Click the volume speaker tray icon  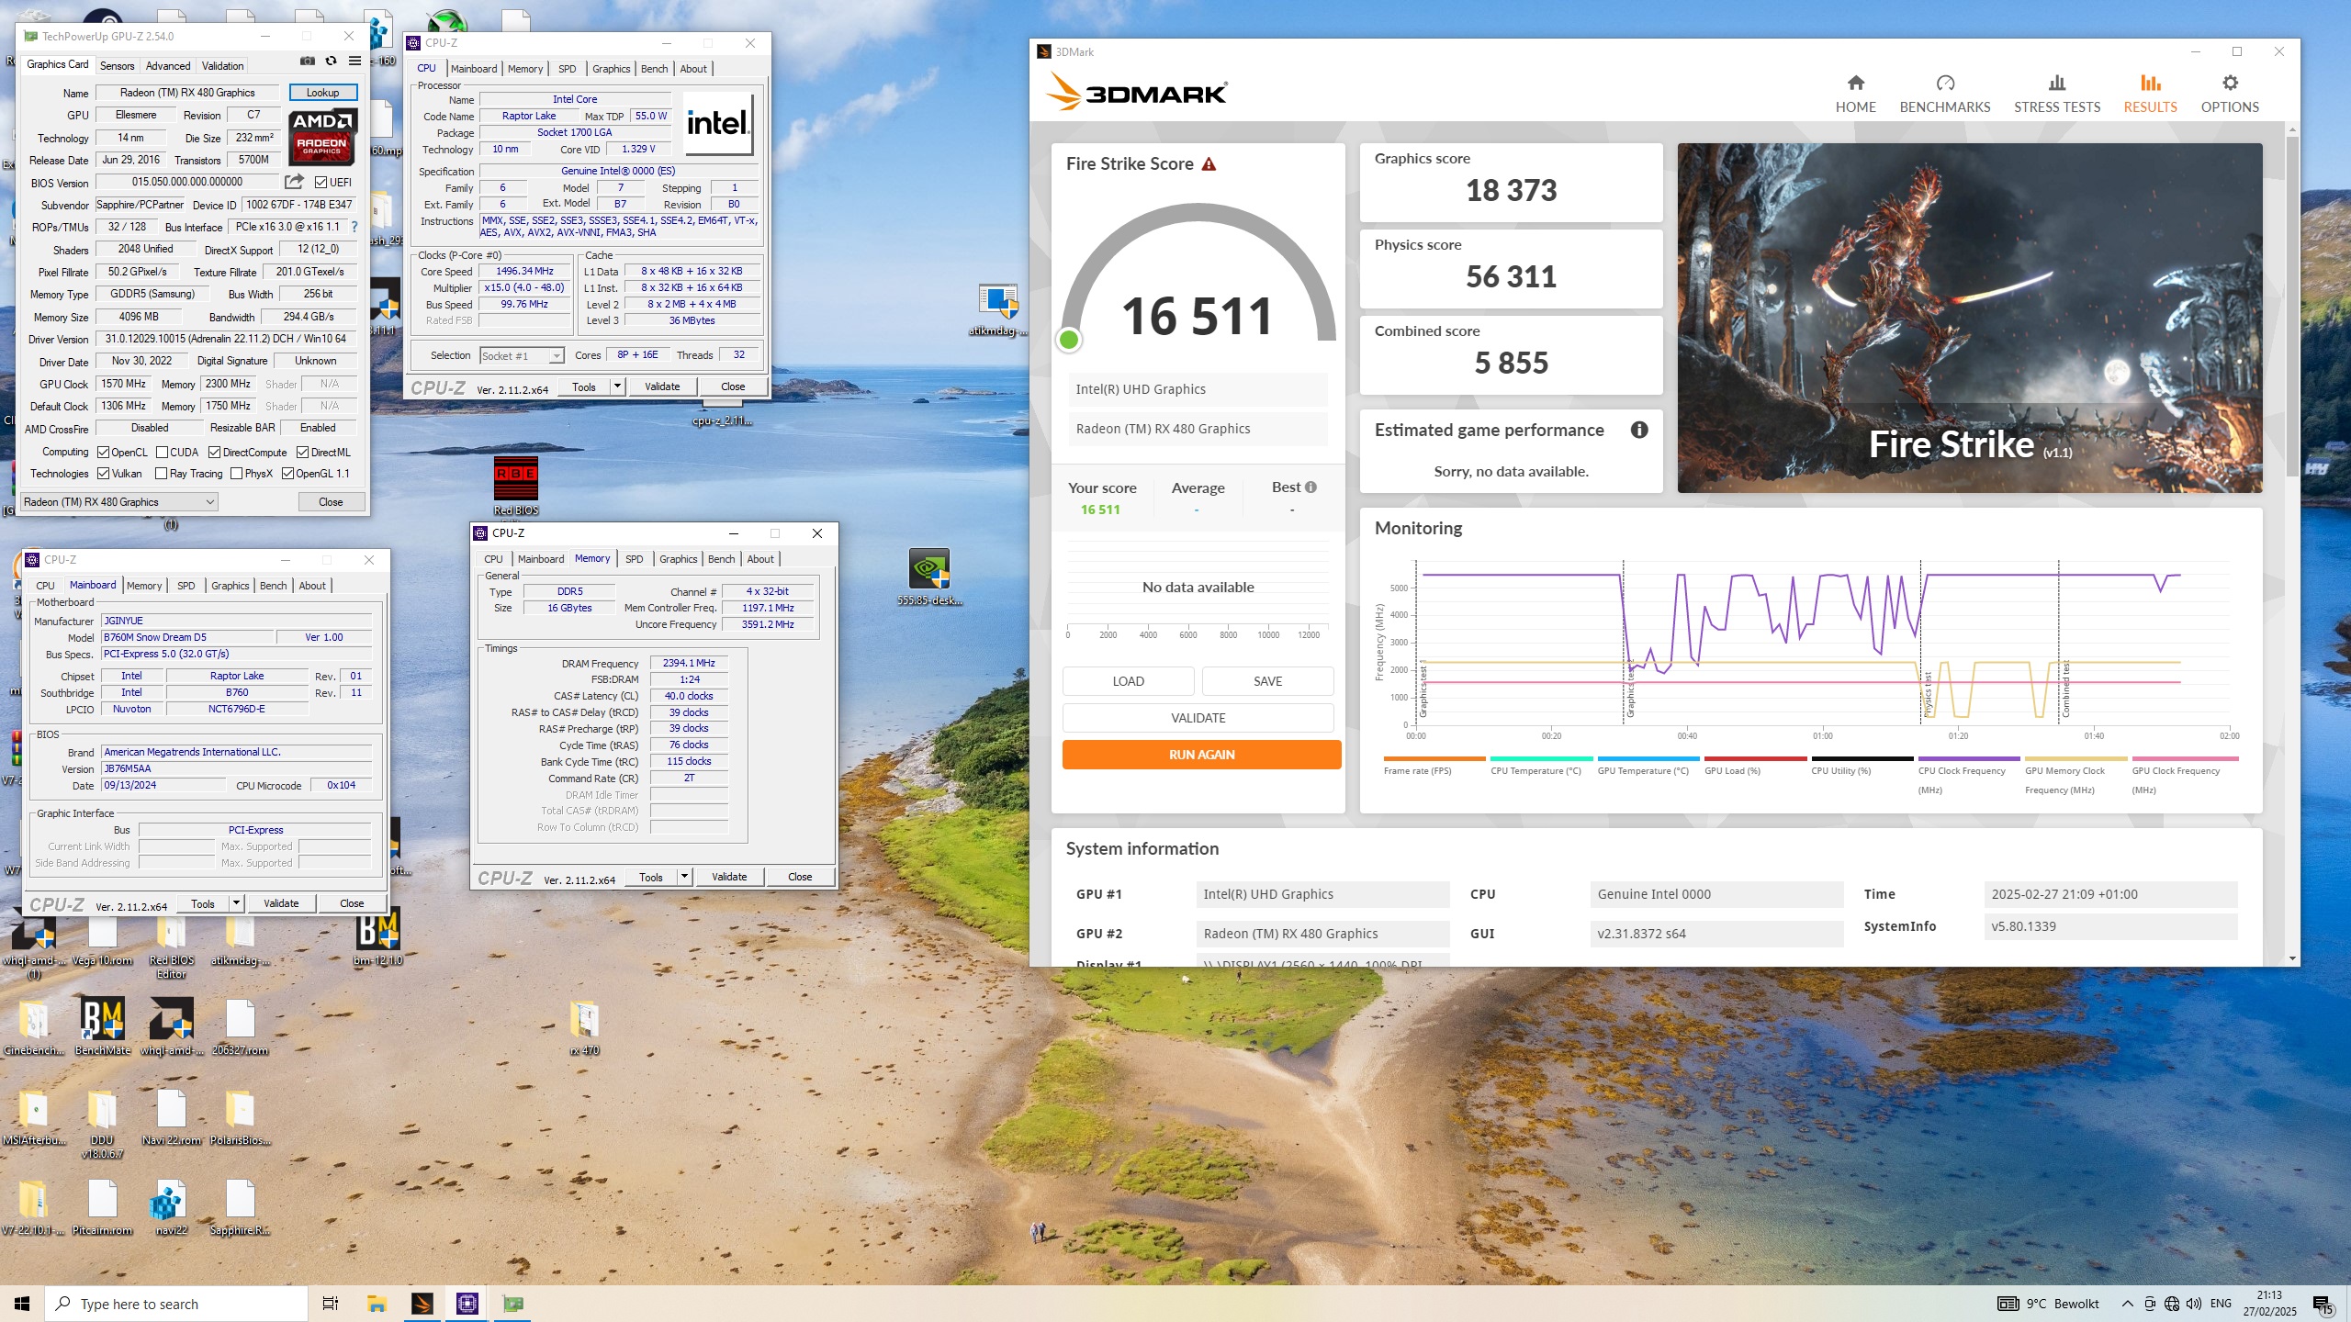(x=2194, y=1304)
